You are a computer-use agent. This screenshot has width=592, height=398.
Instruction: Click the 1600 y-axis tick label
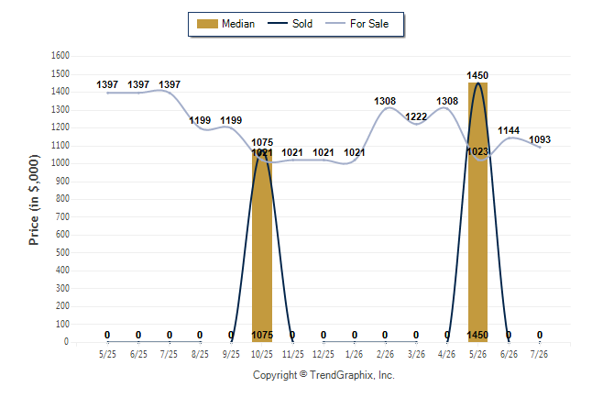click(x=60, y=56)
